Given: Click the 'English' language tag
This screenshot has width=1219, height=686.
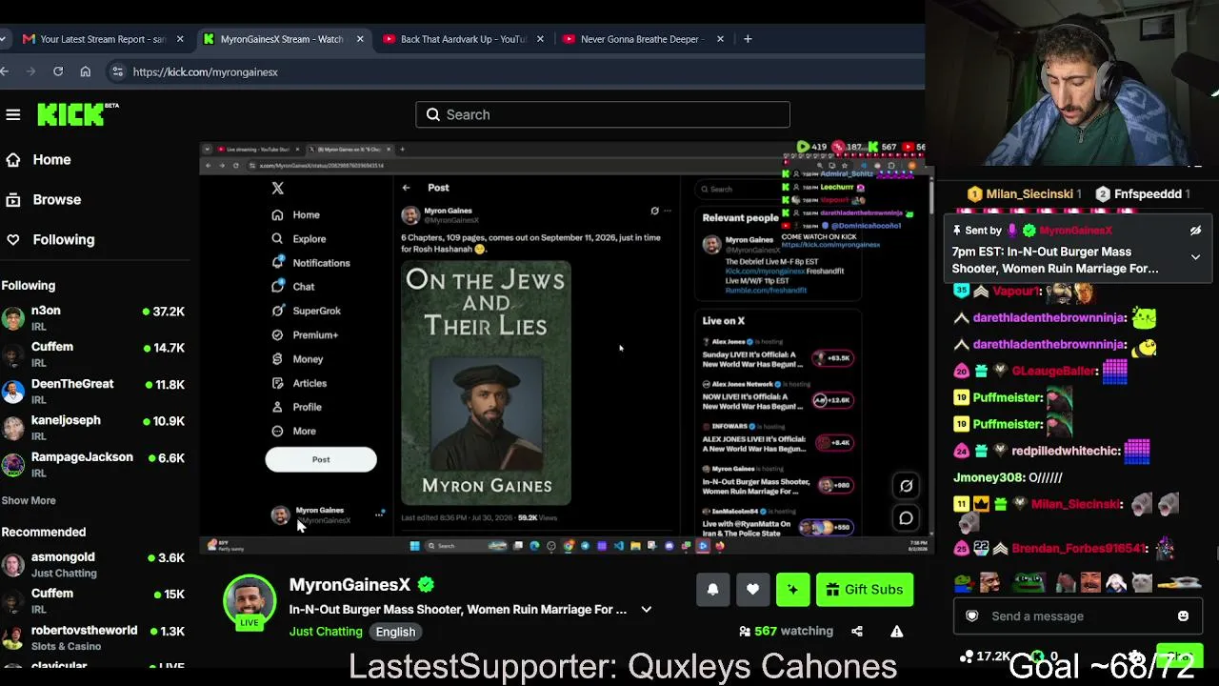Looking at the screenshot, I should tap(395, 632).
